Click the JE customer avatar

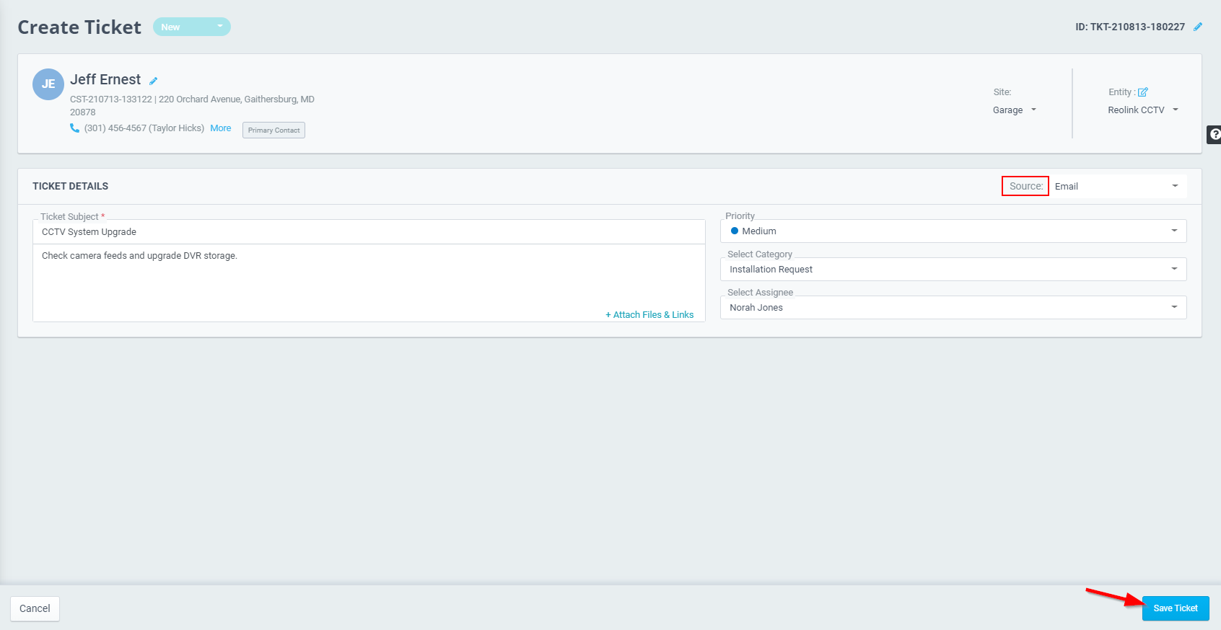coord(48,84)
